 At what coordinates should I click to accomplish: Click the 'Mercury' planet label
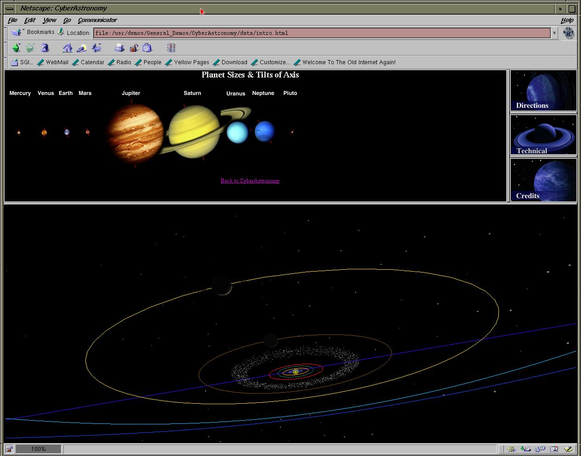(x=20, y=93)
